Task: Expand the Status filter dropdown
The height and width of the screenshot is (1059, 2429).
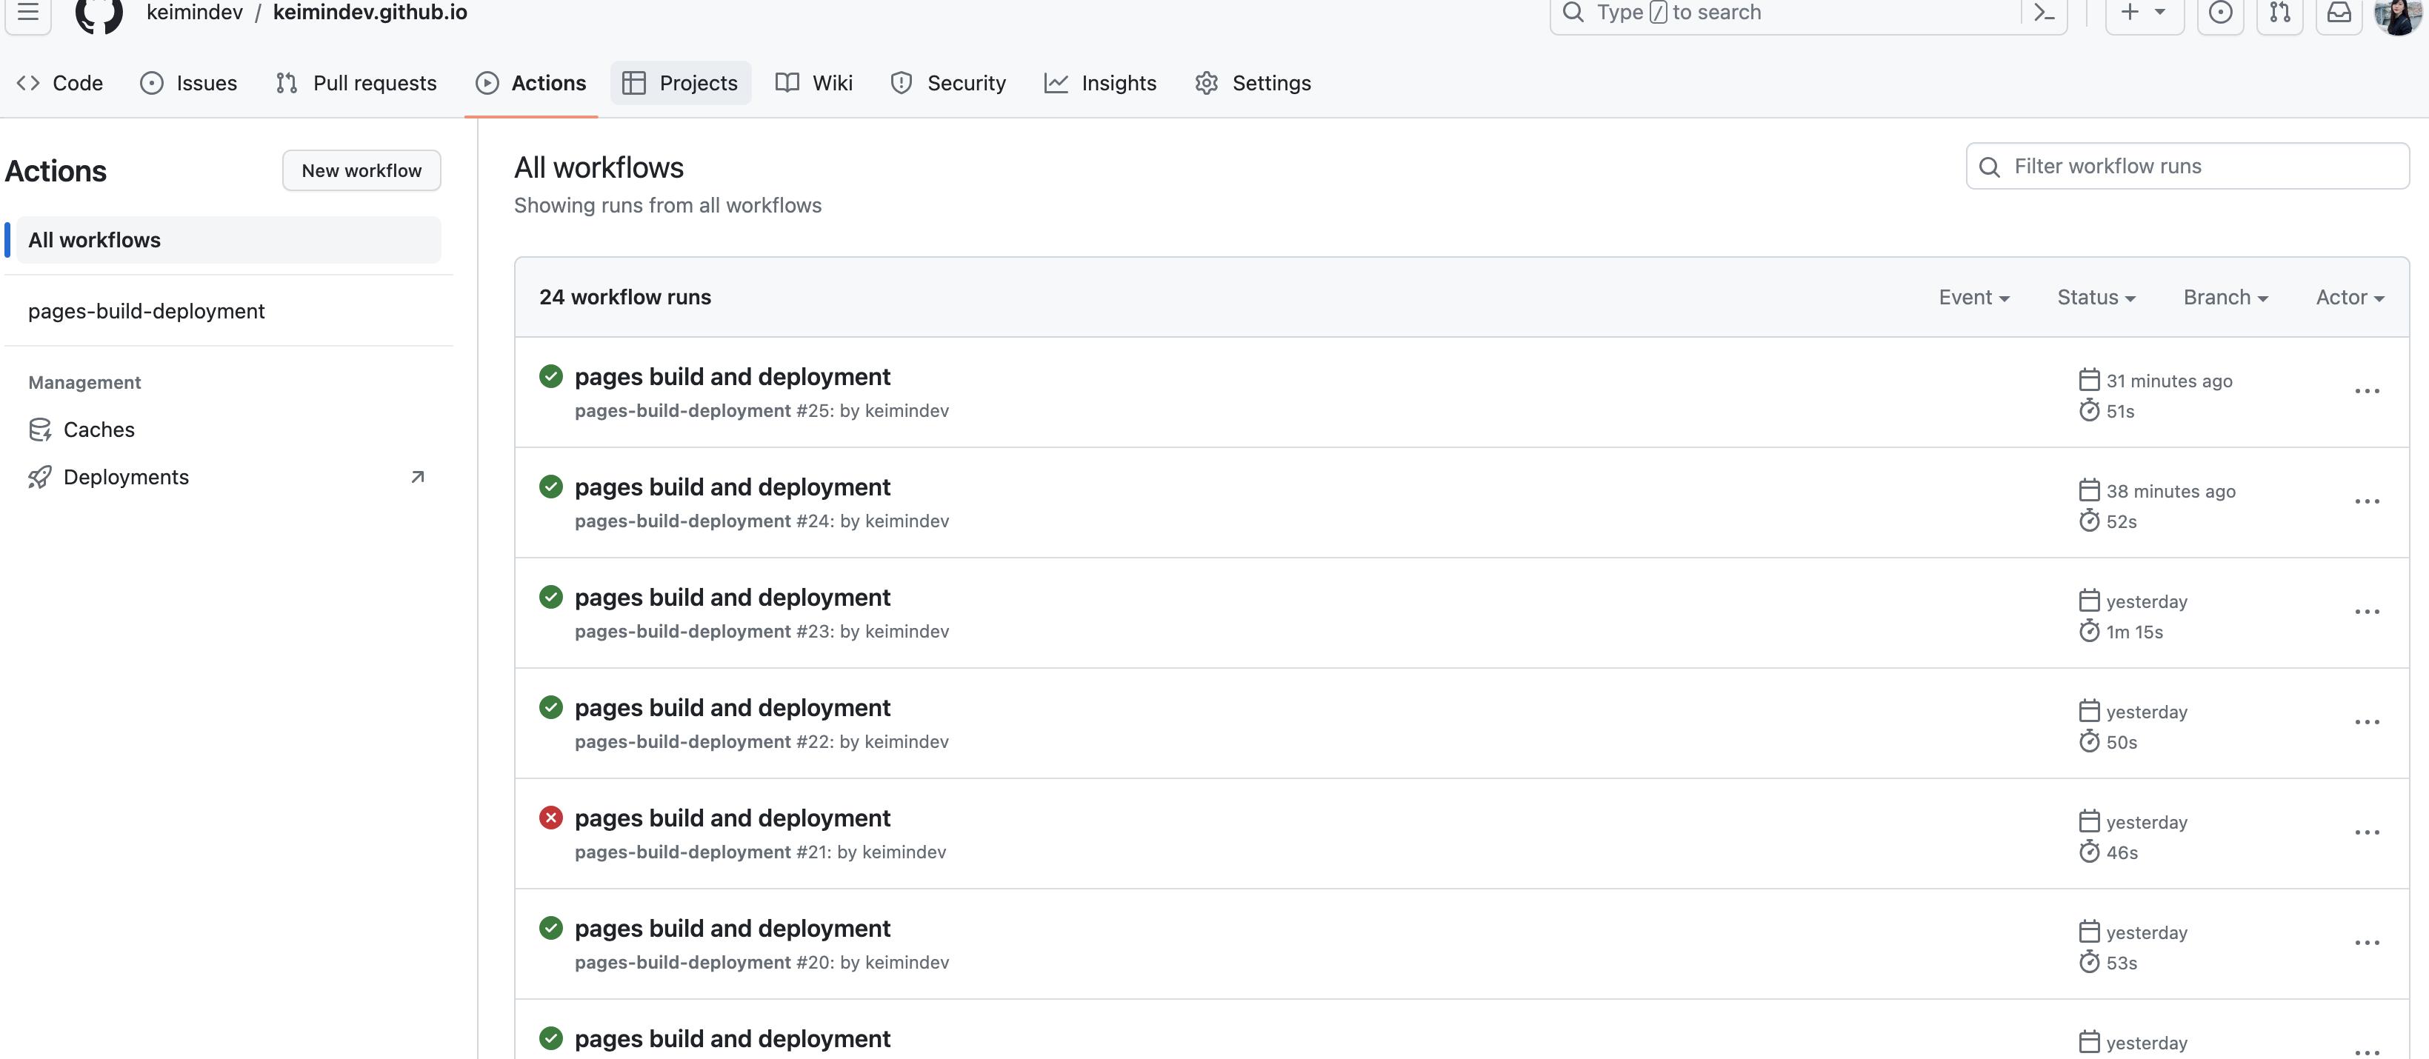Action: pos(2095,298)
